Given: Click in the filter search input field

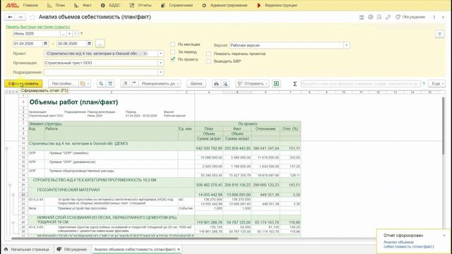Looking at the screenshot, I should 361,83.
